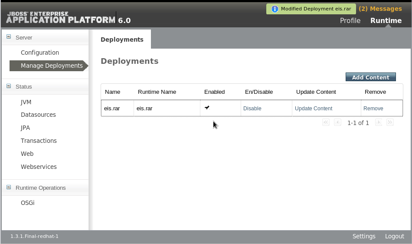Screen dimensions: 412x244
Task: Collapse the Server section
Action: tap(9, 37)
